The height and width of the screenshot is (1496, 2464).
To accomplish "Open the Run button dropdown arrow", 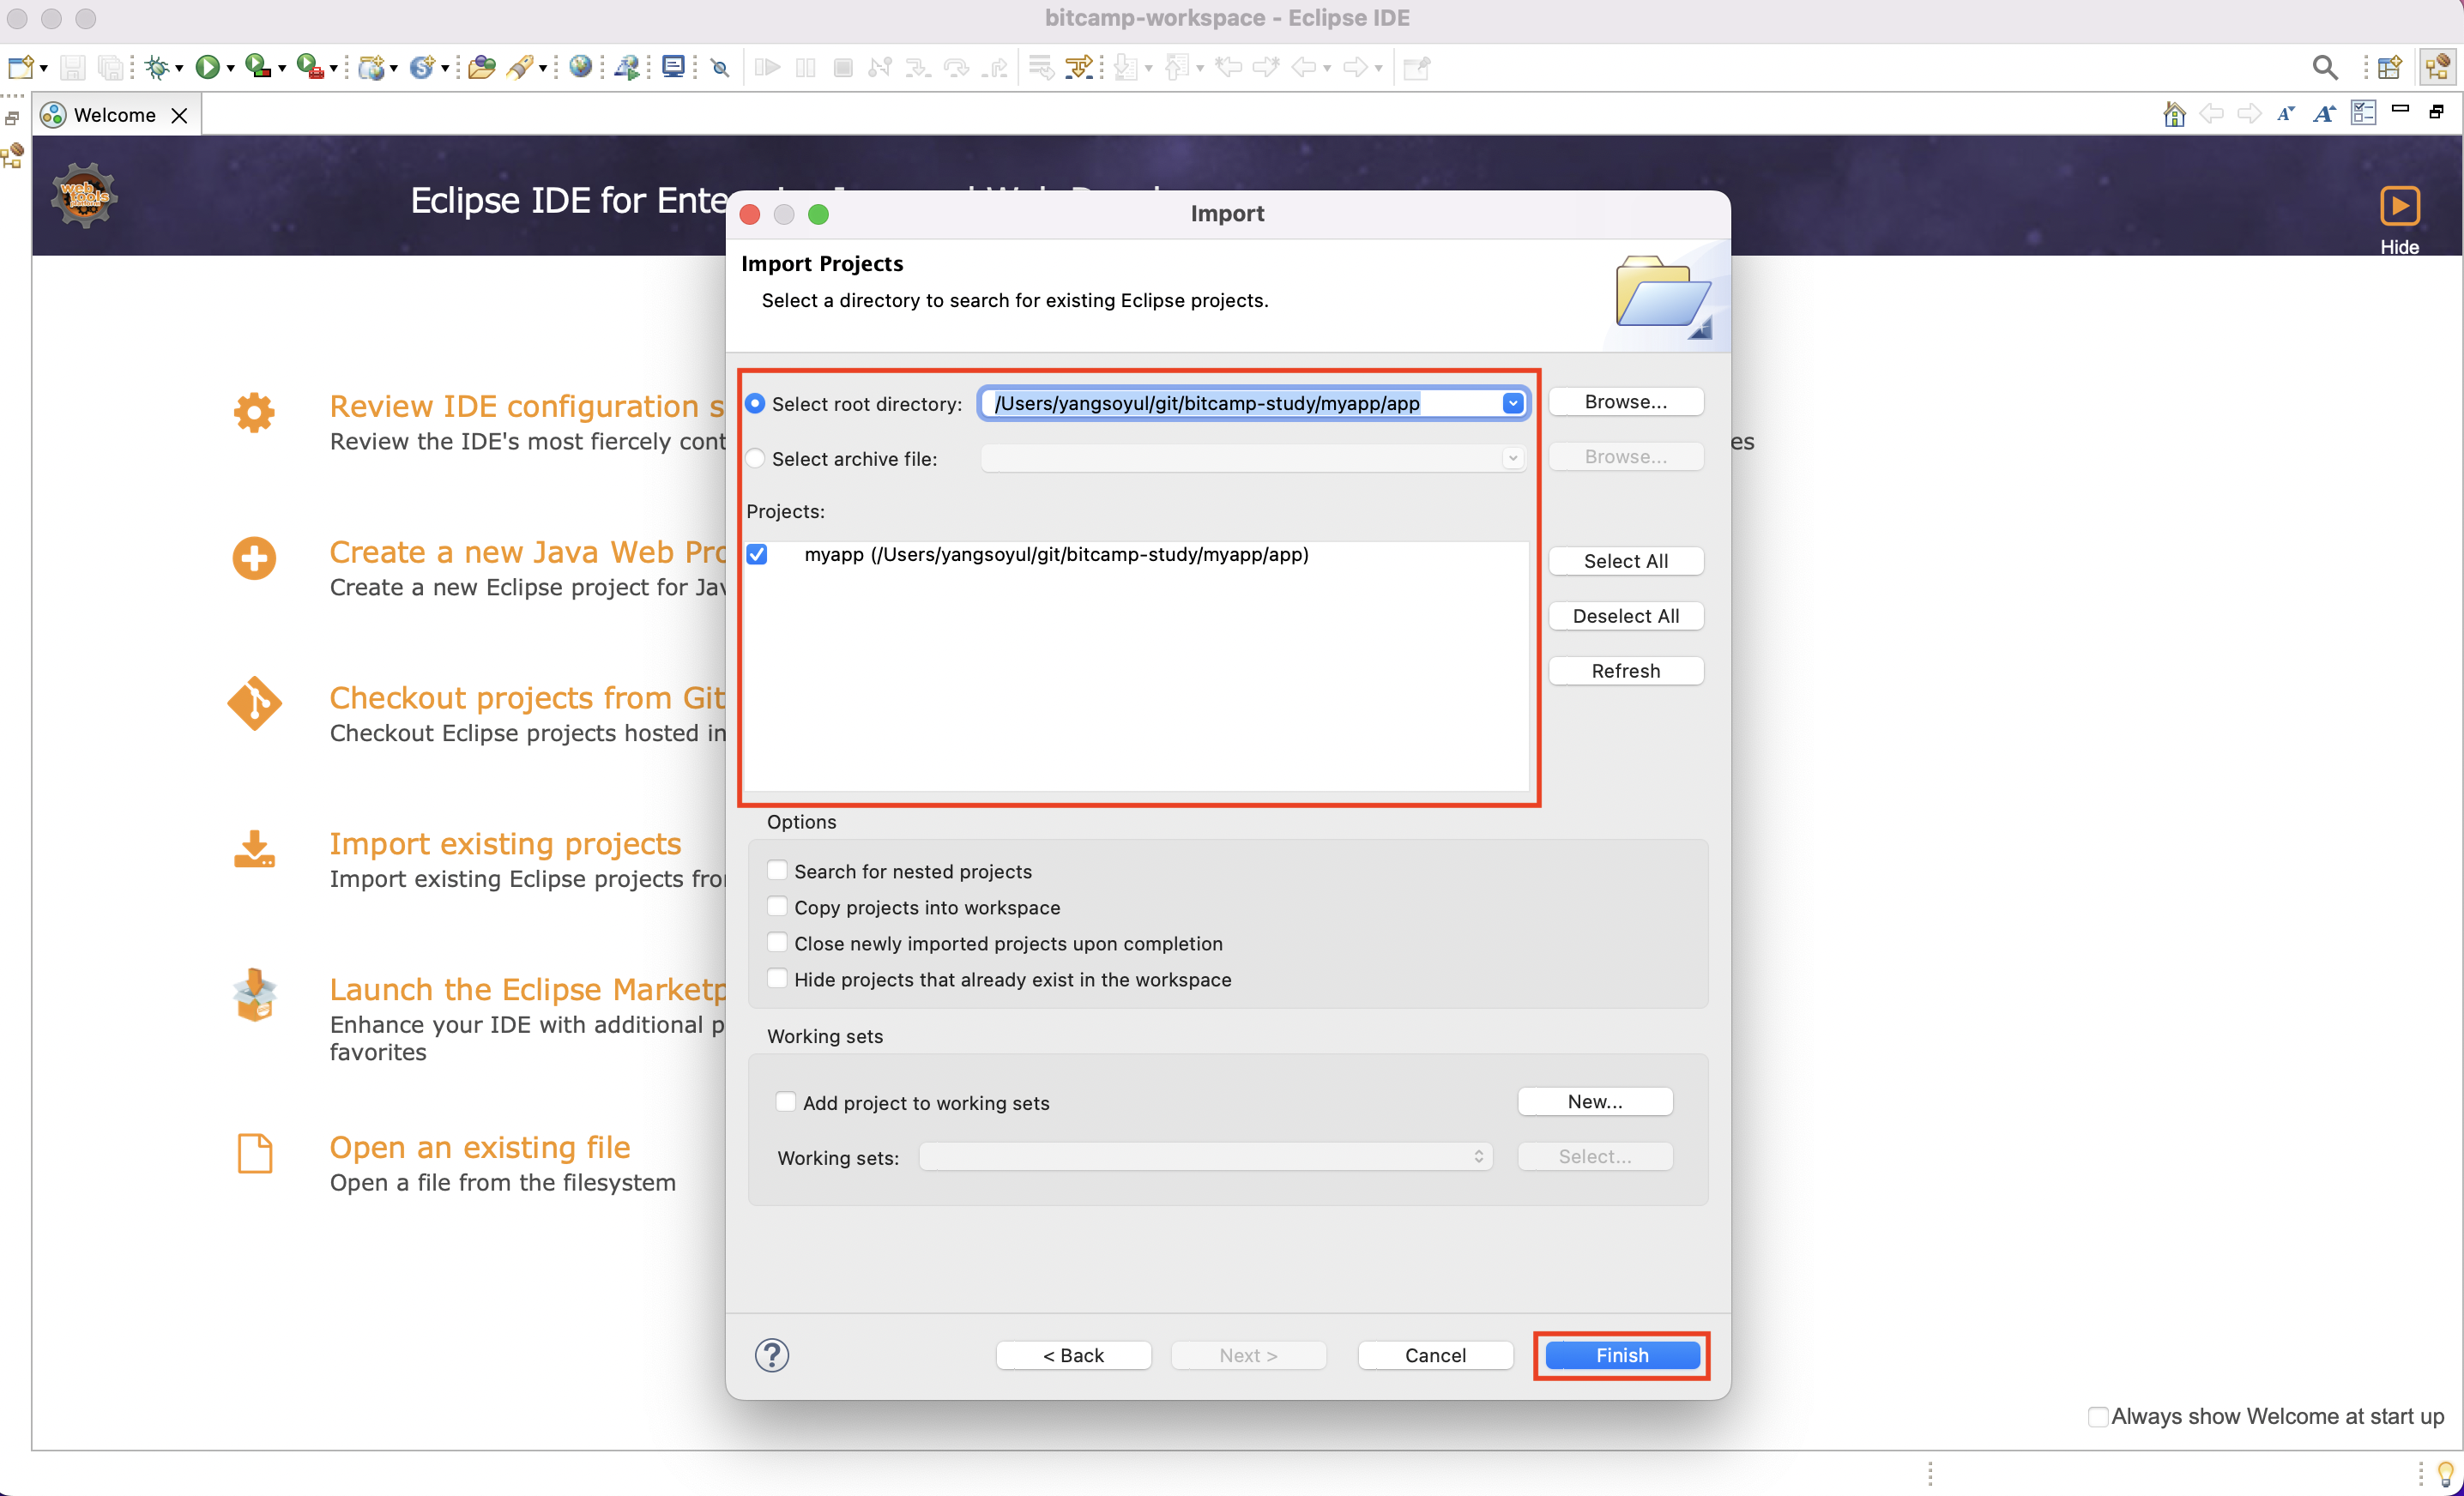I will pos(231,69).
